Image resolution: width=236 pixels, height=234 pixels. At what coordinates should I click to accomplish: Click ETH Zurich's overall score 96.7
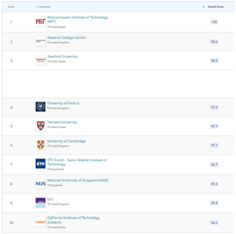pyautogui.click(x=214, y=165)
